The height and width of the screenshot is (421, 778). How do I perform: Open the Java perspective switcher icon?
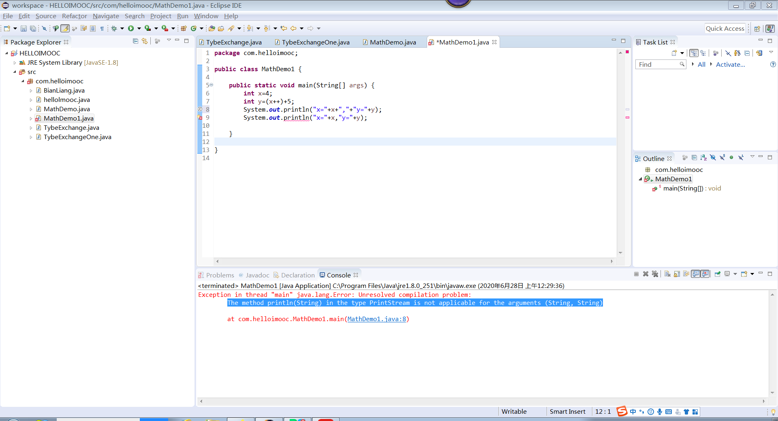point(770,28)
